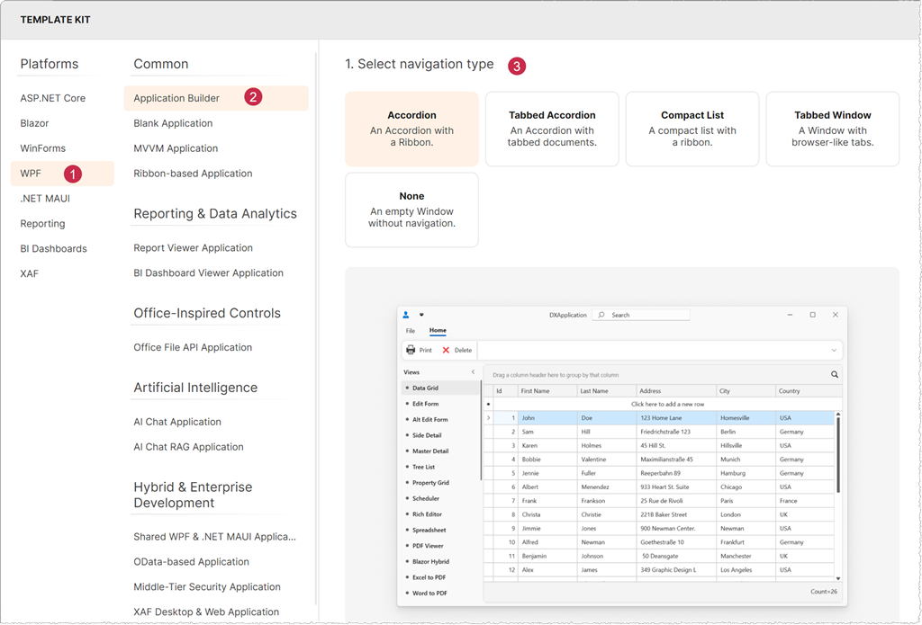Collapse the Views panel with its chevron
Viewport: 922px width, 625px height.
475,371
